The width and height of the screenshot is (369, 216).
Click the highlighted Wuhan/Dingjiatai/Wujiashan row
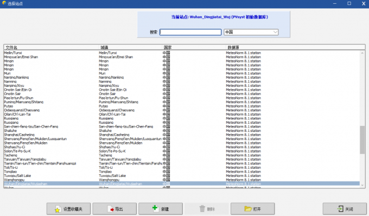click(182, 184)
